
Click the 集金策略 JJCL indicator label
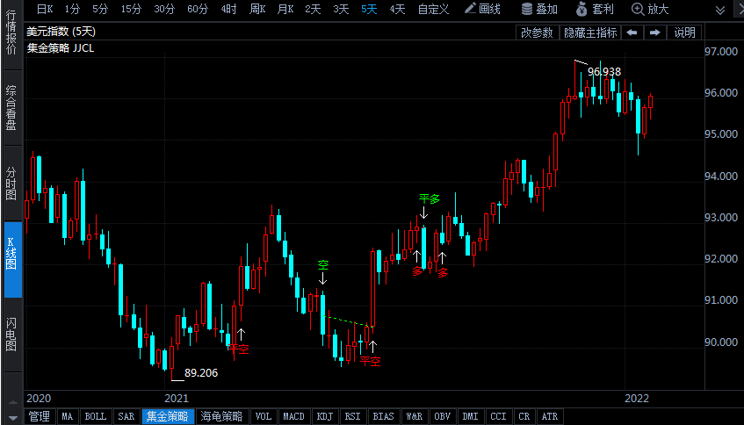pos(61,48)
